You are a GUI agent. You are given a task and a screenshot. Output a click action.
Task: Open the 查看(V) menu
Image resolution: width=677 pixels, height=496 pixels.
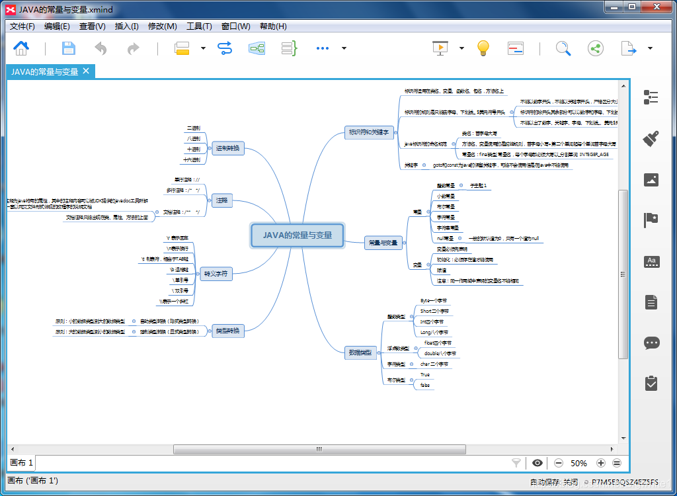93,26
